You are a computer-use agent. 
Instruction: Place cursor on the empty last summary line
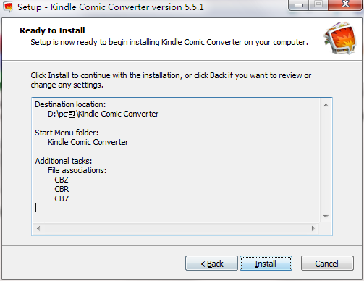click(35, 208)
